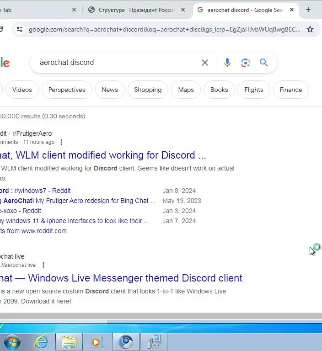Open r/windows7 - Reddit sublink
This screenshot has height=351, width=322.
coord(35,191)
